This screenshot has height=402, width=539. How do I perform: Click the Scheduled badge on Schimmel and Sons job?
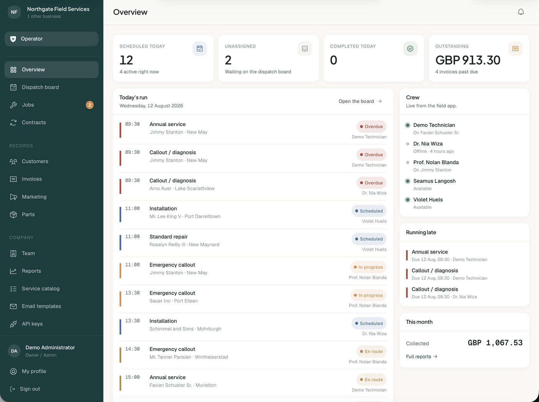tap(369, 323)
